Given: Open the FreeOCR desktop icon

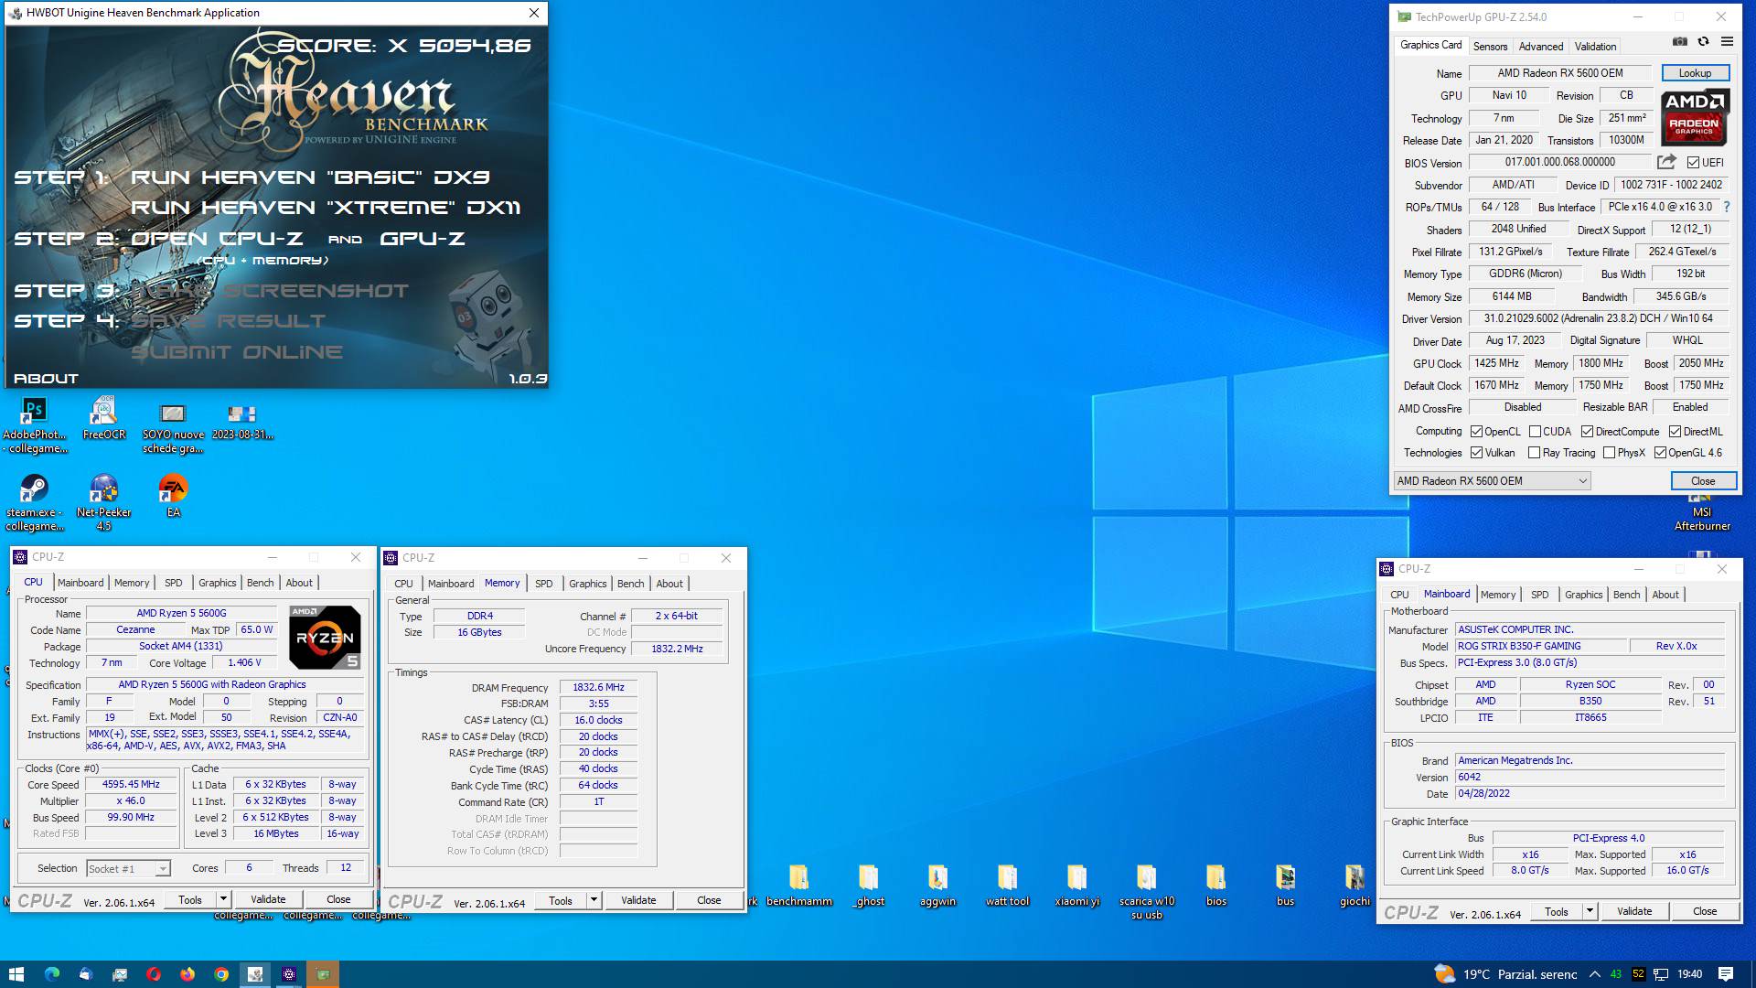Looking at the screenshot, I should [103, 419].
